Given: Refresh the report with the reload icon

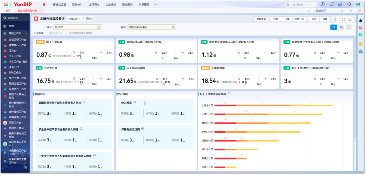Looking at the screenshot, I should tap(350, 19).
